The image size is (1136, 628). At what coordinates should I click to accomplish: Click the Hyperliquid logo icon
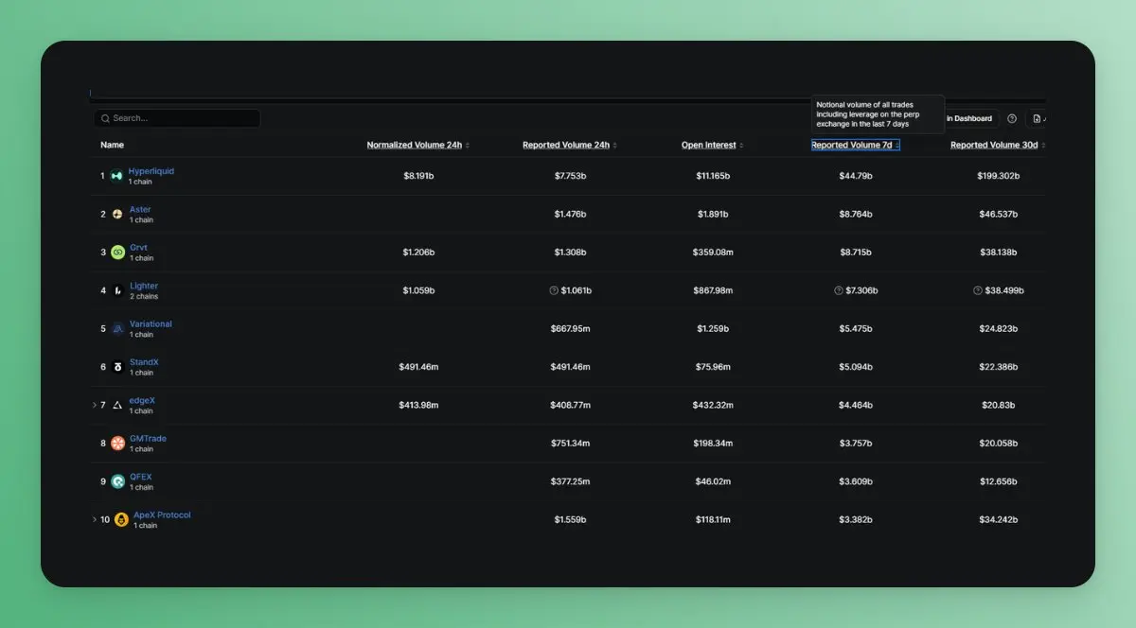pos(116,176)
